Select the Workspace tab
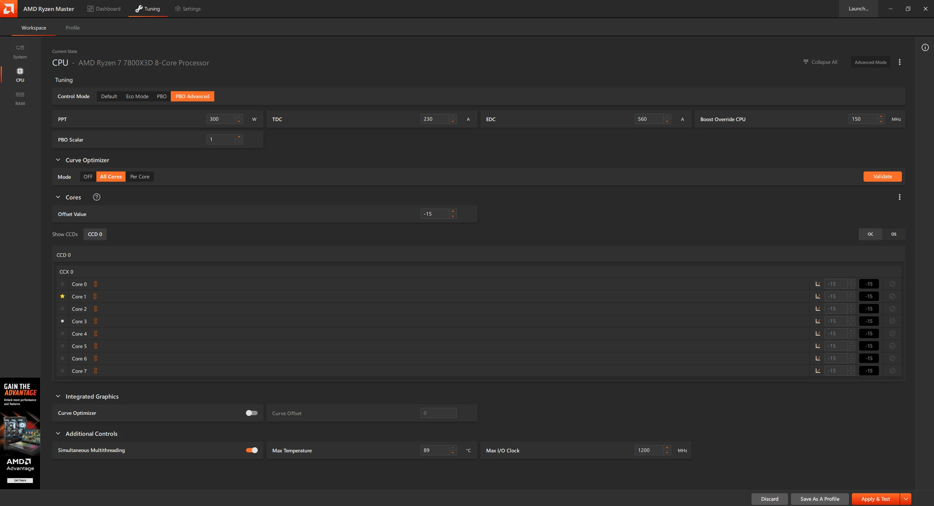Image resolution: width=934 pixels, height=506 pixels. point(34,28)
